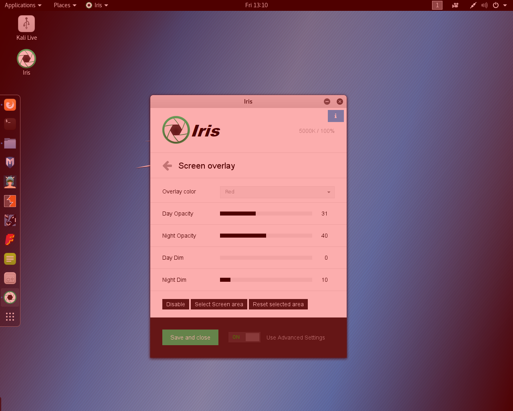Click the Disable button
Screen dimensions: 513x411
(x=176, y=304)
